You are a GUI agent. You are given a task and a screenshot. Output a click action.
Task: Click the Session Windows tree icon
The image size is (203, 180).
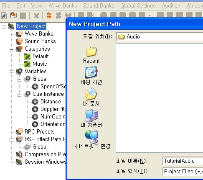coord(19,162)
